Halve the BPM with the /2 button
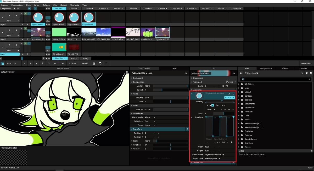This screenshot has height=171, width=314. pos(49,63)
